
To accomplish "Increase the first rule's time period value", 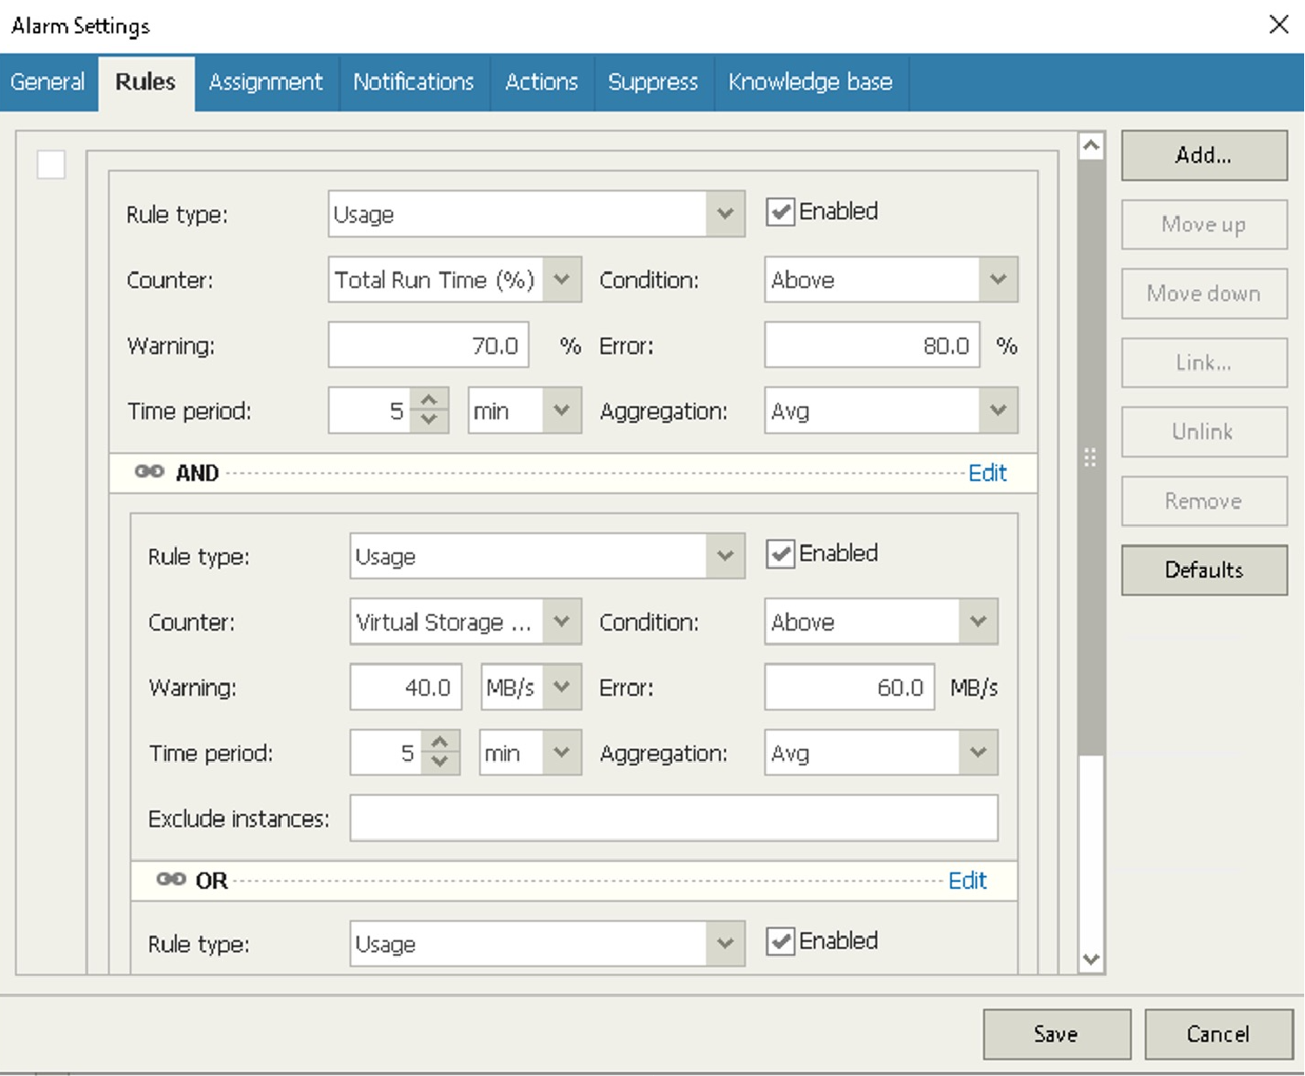I will pyautogui.click(x=429, y=401).
